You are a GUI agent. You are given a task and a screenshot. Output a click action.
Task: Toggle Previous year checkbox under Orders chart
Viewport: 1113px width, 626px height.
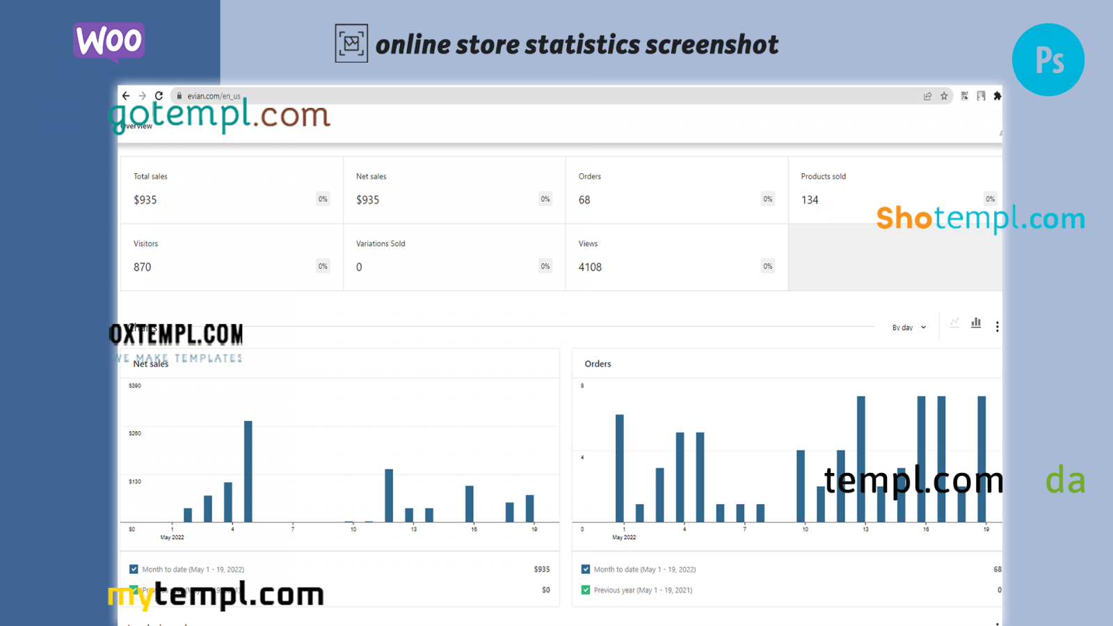[x=586, y=590]
